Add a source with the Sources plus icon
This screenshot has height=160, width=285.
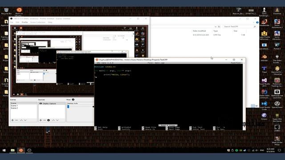(41, 120)
